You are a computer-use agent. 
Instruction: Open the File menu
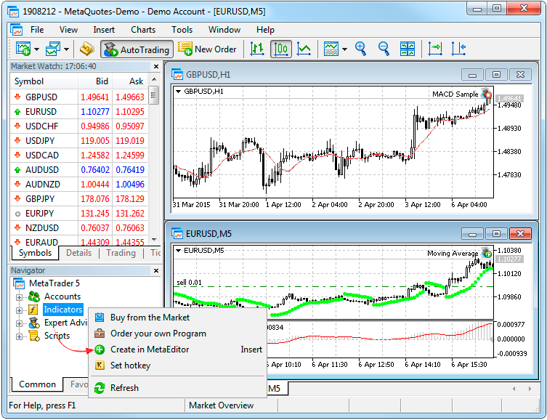click(37, 30)
